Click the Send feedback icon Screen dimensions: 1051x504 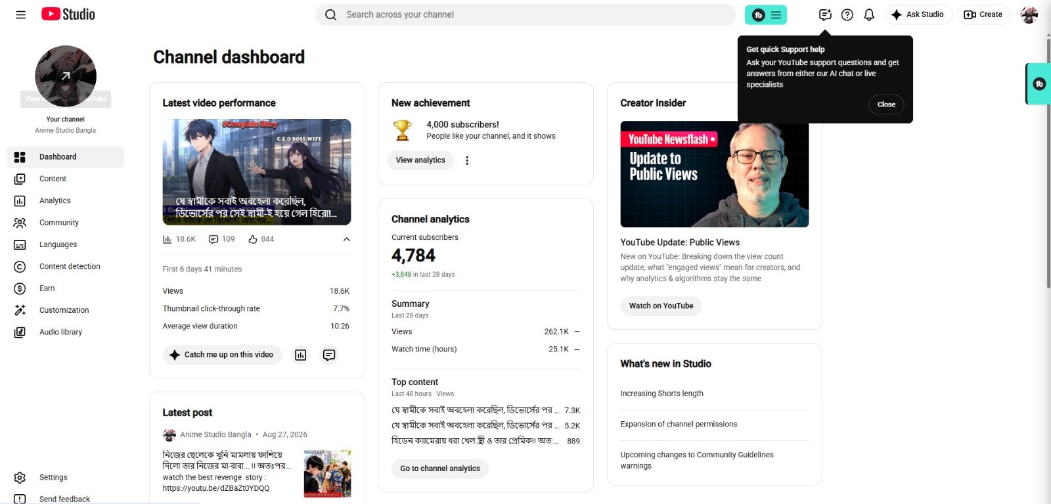click(20, 499)
